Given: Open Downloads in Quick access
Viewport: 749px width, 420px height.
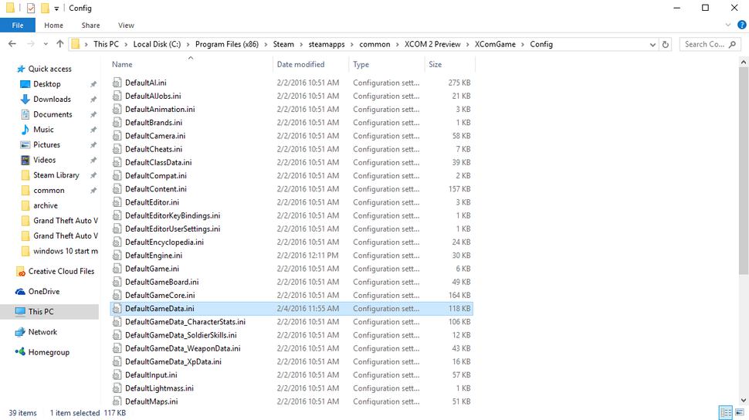Looking at the screenshot, I should point(52,99).
